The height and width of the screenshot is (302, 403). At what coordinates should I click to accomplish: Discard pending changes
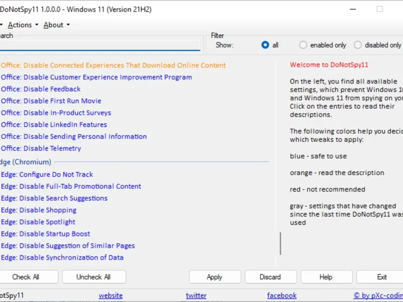tap(271, 277)
